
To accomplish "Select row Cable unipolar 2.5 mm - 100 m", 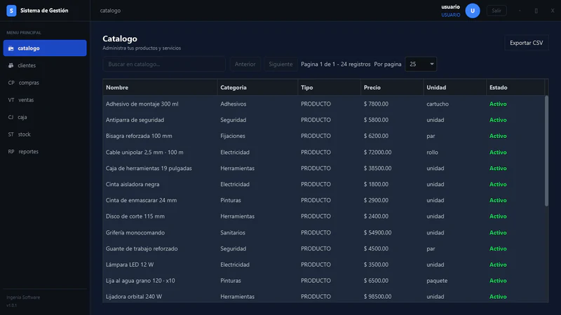I will pos(324,152).
